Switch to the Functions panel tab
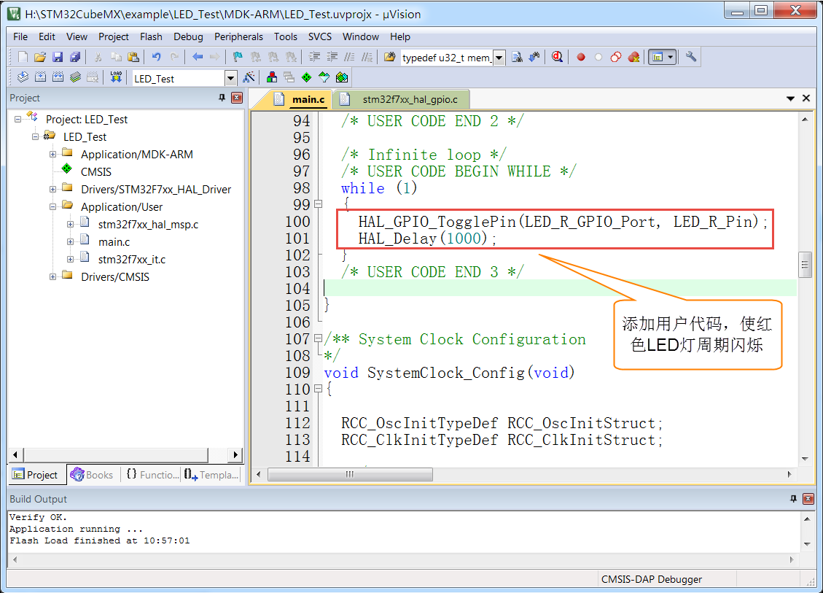 pos(153,474)
